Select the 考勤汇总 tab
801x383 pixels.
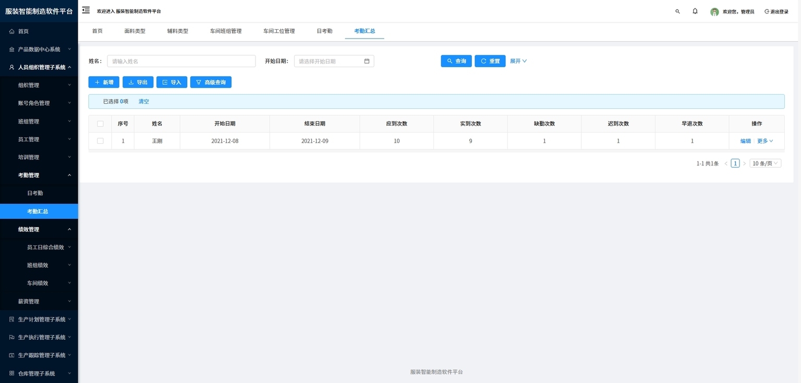[x=365, y=31]
